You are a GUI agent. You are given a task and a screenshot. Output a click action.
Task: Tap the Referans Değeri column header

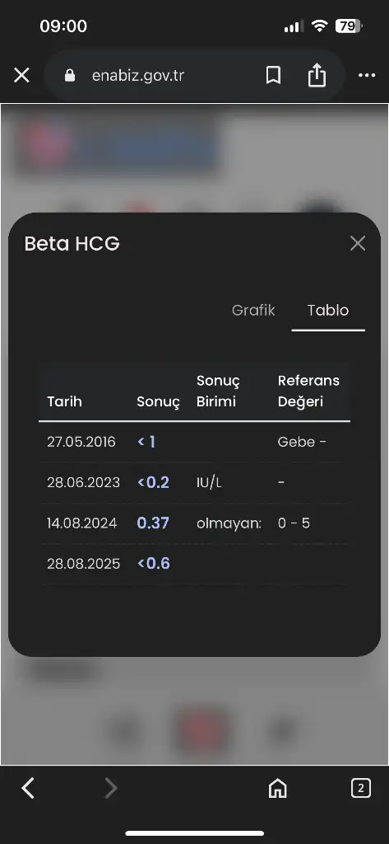(308, 392)
